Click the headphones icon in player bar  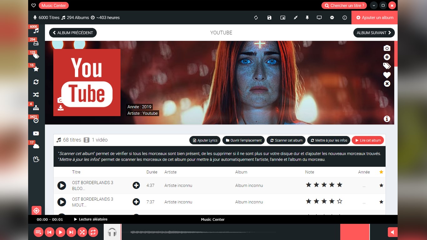pyautogui.click(x=112, y=232)
